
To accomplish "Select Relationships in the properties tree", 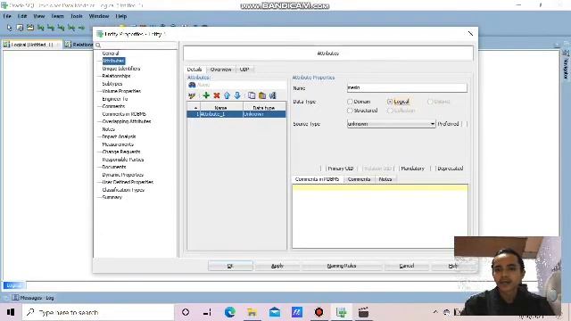I will point(116,76).
